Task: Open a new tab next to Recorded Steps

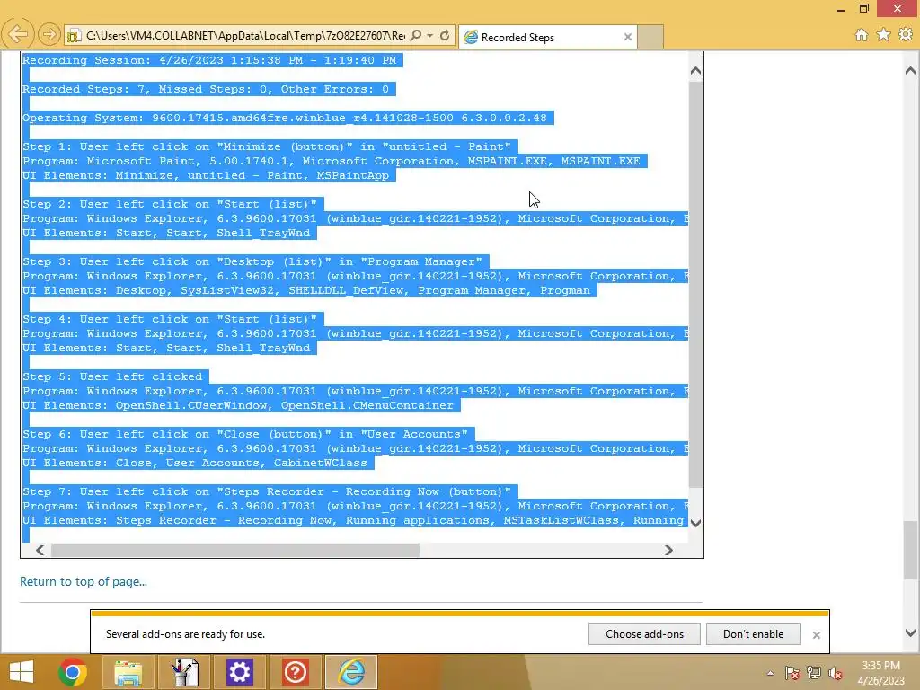Action: point(650,37)
